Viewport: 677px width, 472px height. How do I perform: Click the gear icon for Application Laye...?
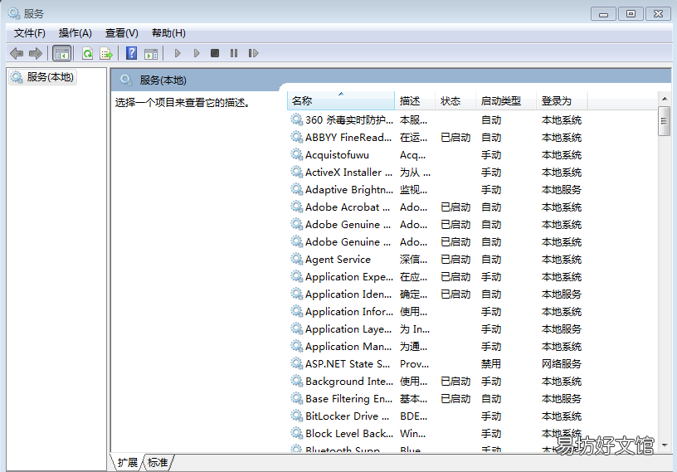(x=297, y=329)
